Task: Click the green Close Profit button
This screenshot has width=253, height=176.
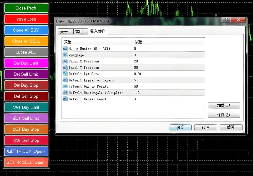Action: pos(26,8)
